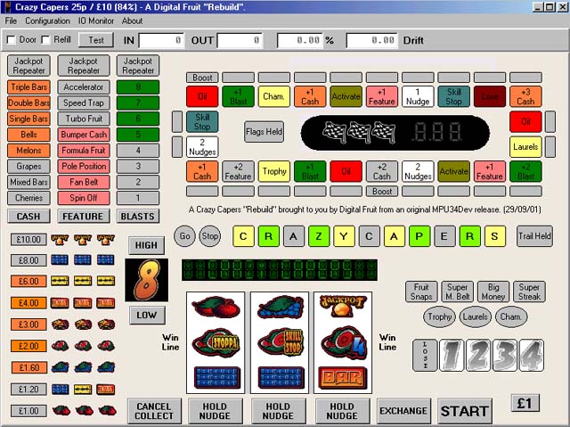Click the Spin Off feature lamp

click(84, 198)
